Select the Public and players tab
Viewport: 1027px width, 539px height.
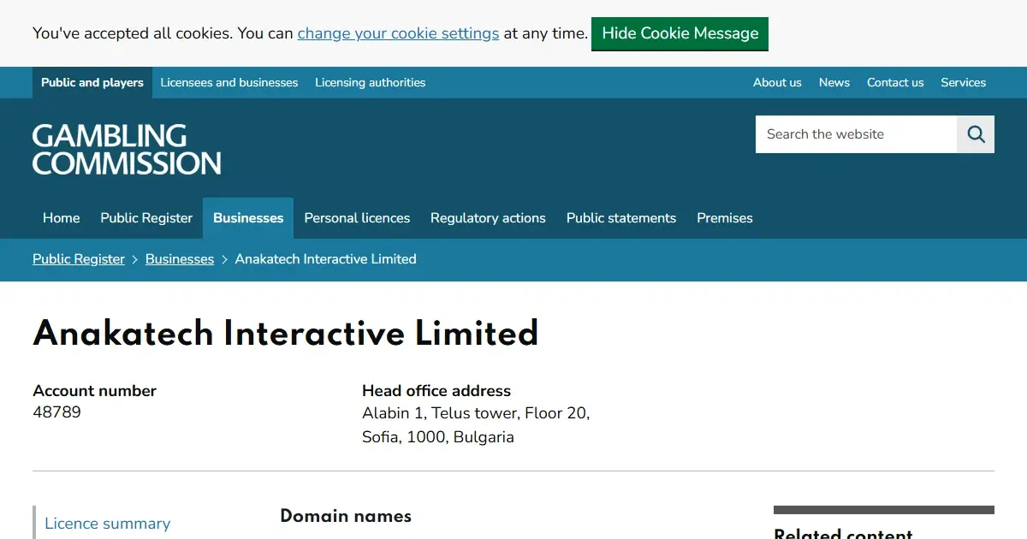(x=92, y=82)
